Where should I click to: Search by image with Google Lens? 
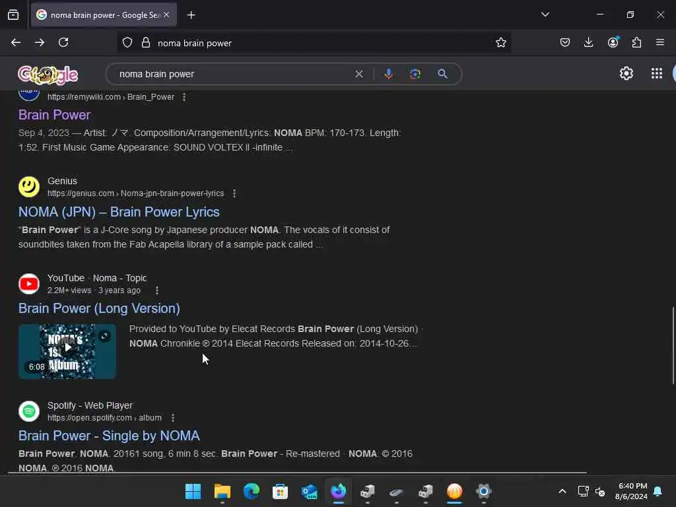(x=415, y=74)
